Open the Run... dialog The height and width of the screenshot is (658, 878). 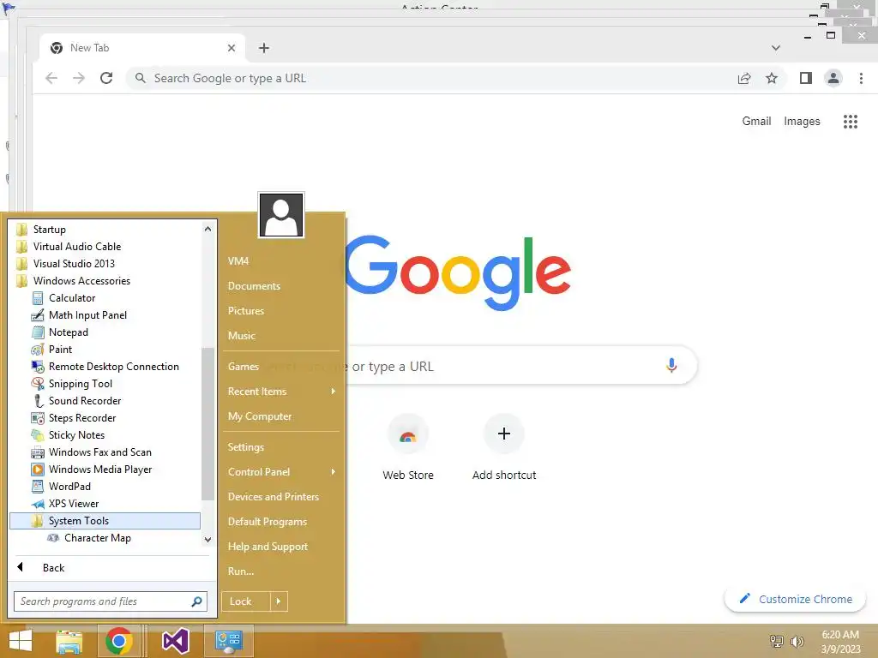pyautogui.click(x=241, y=571)
